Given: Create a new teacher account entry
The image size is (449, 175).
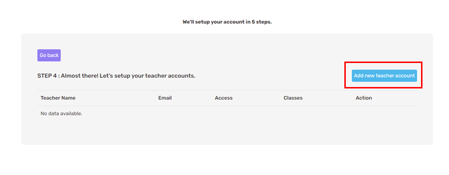Looking at the screenshot, I should point(384,75).
